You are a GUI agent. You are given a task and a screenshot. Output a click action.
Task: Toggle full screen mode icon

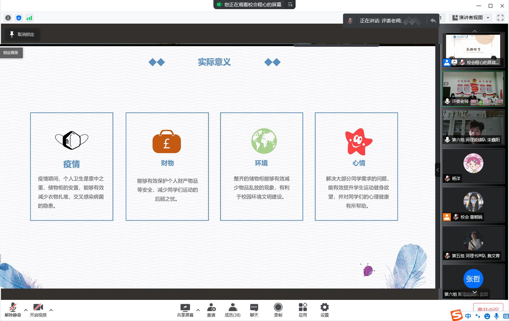500,18
